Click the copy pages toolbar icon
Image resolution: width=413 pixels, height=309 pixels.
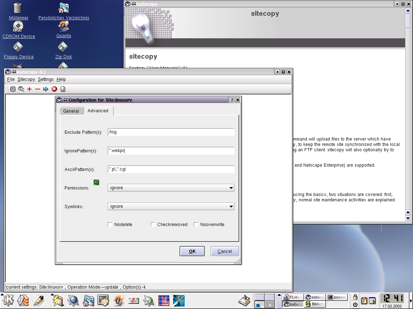tap(63, 89)
